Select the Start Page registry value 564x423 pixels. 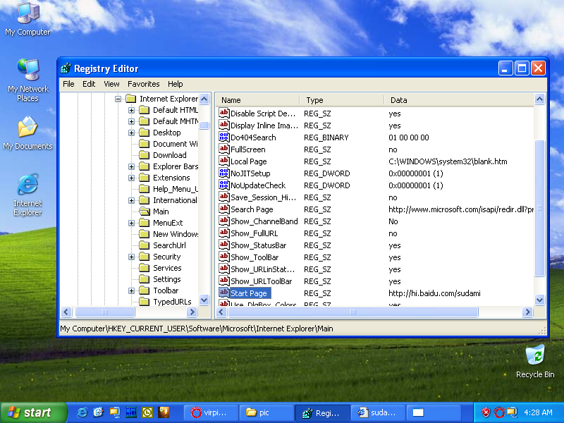[x=249, y=293]
